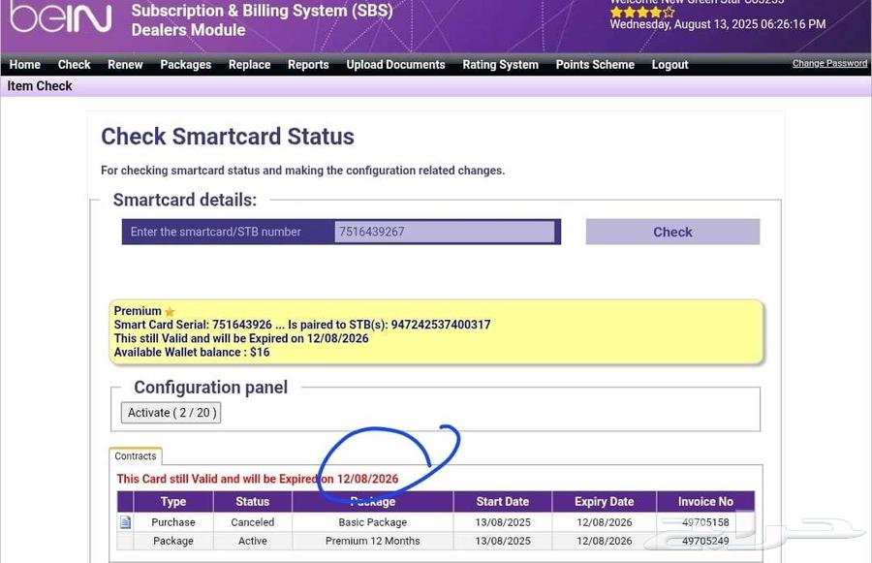
Task: Click the smartcard/STB number input field
Action: click(x=445, y=232)
